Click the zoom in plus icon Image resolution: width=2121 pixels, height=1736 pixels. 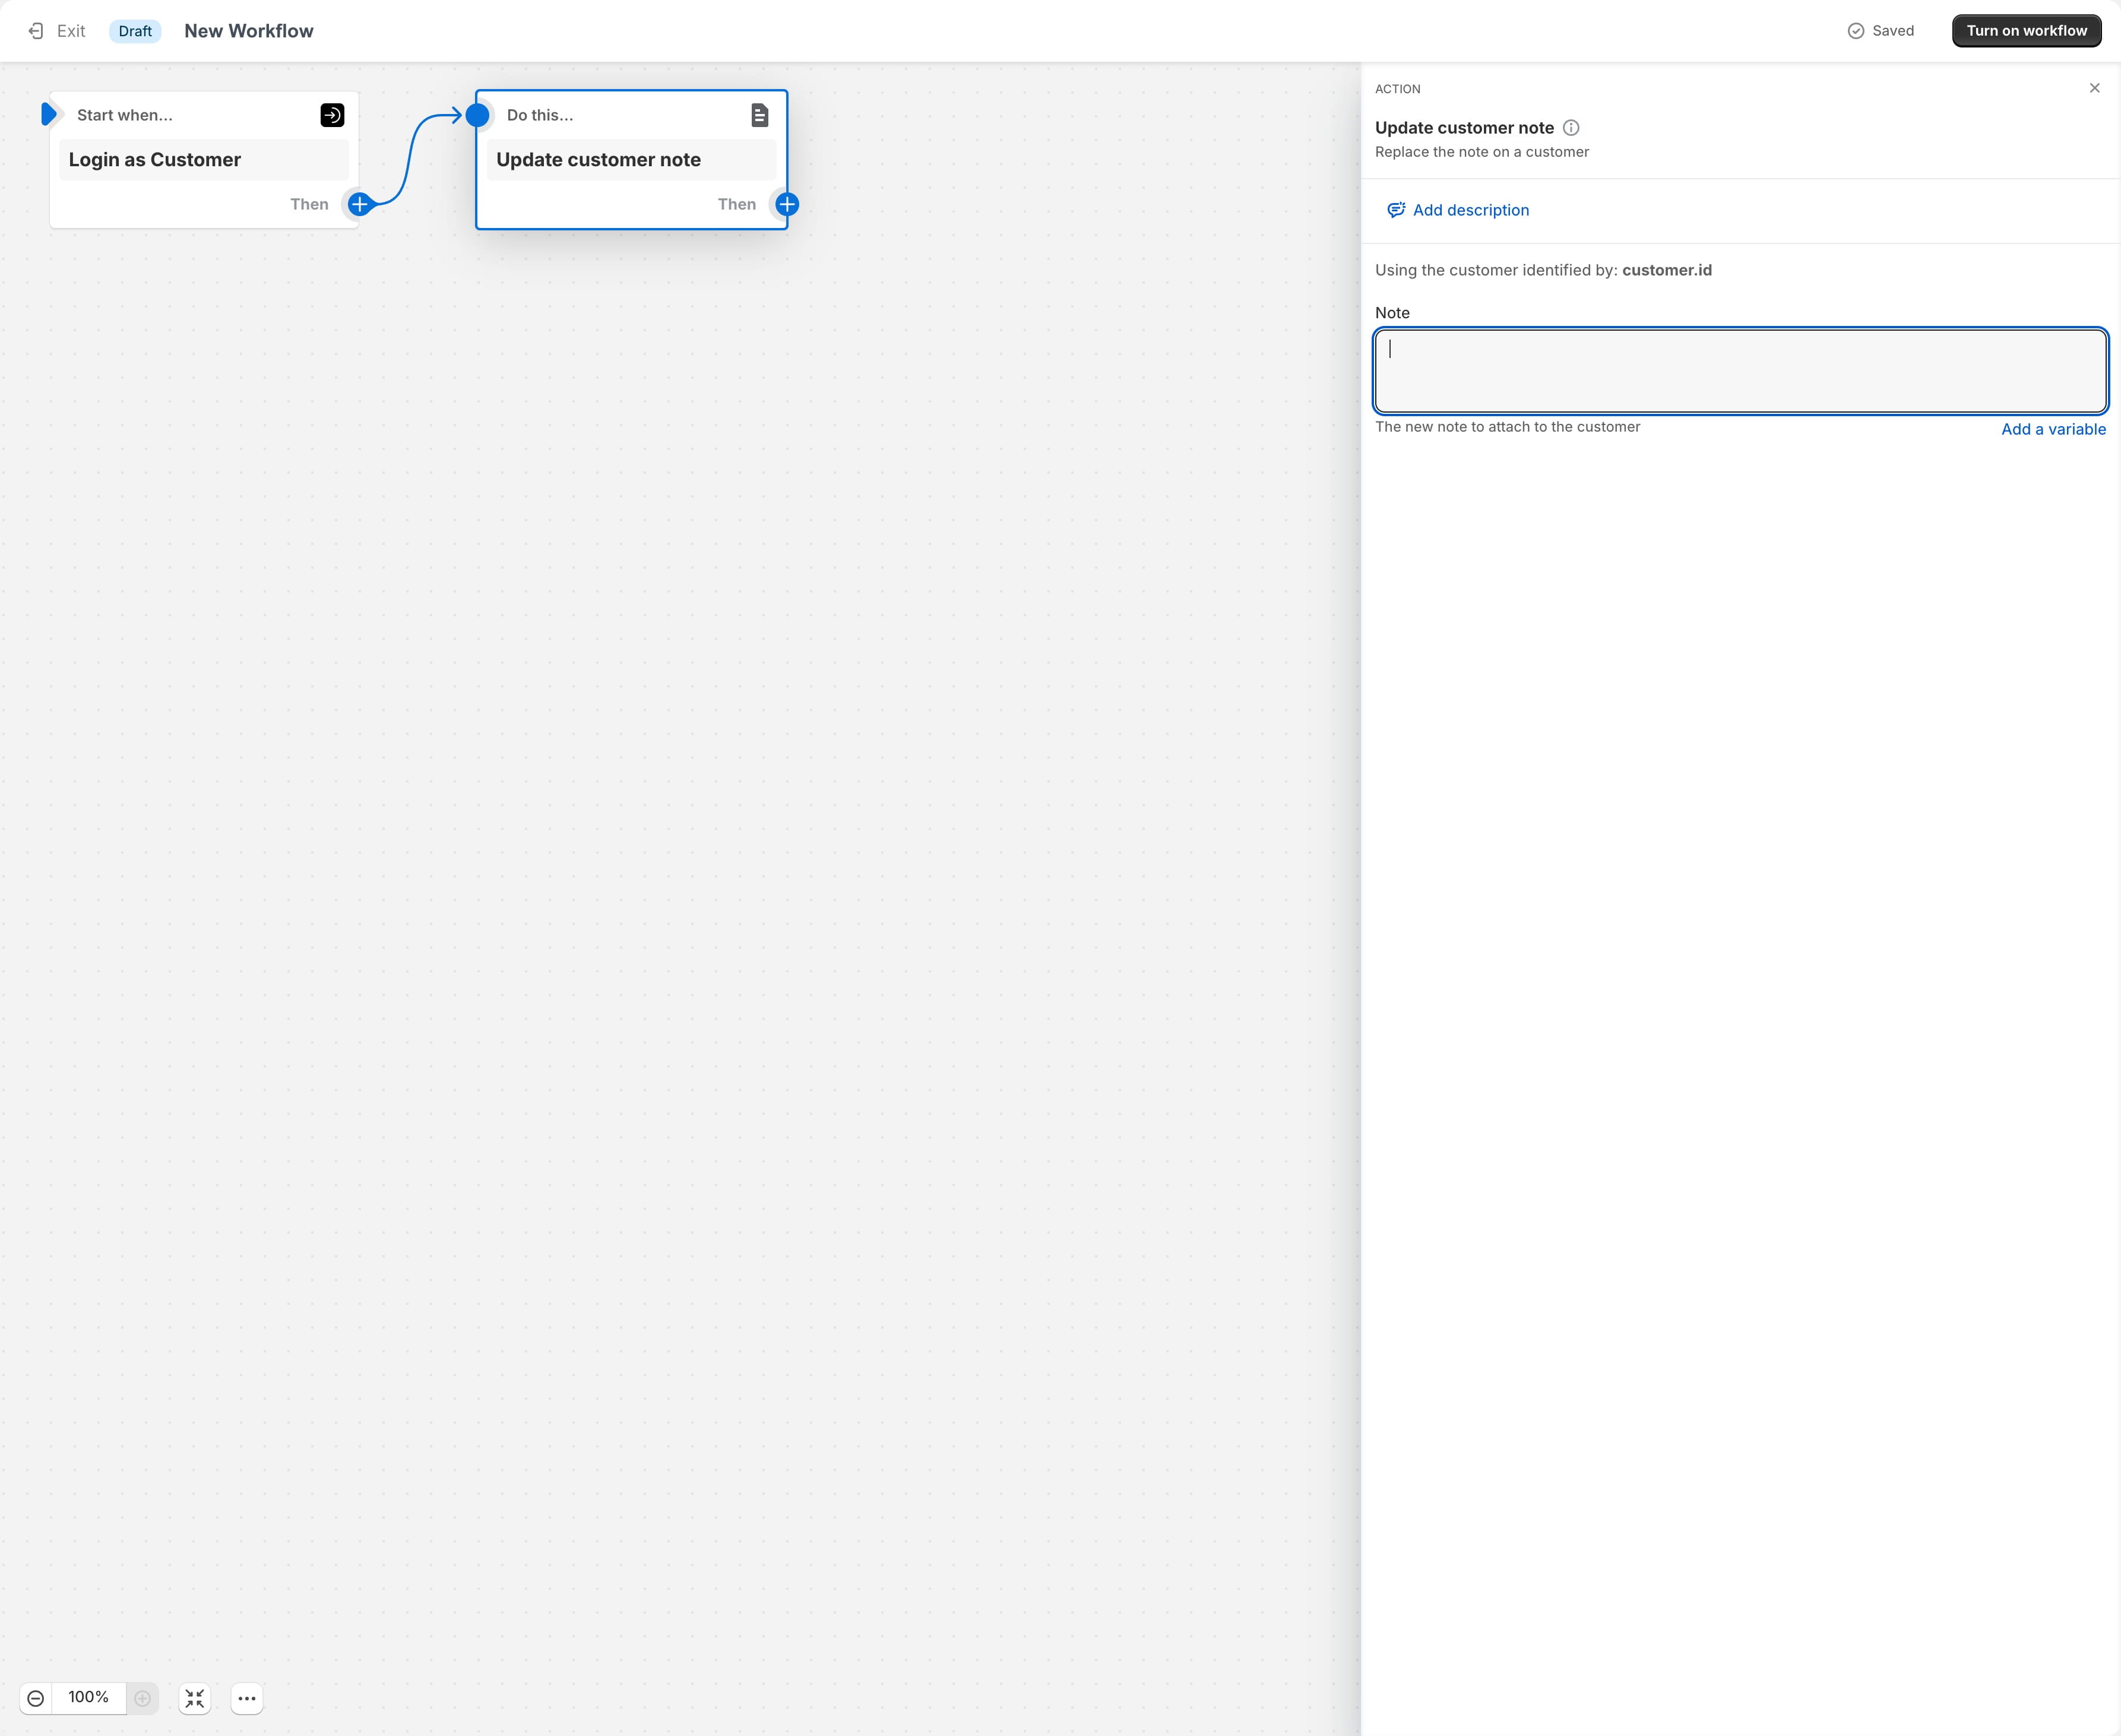click(x=143, y=1698)
